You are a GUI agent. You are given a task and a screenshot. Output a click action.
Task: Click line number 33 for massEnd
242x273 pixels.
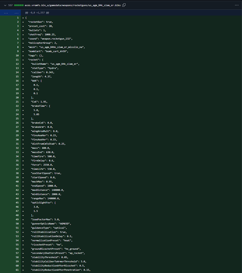(17, 152)
